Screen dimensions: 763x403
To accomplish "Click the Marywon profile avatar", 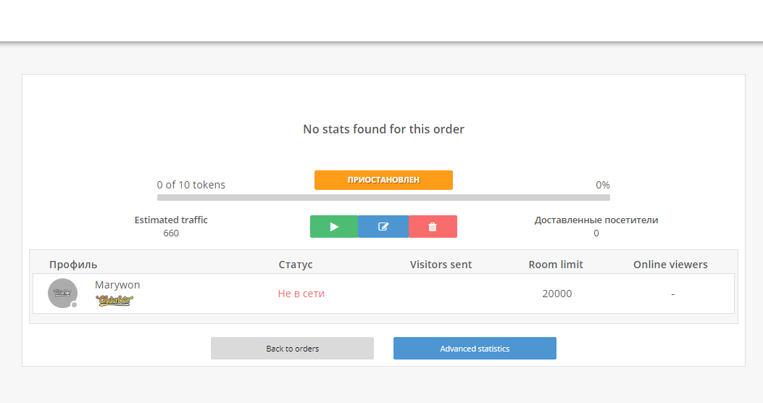I will pos(62,293).
